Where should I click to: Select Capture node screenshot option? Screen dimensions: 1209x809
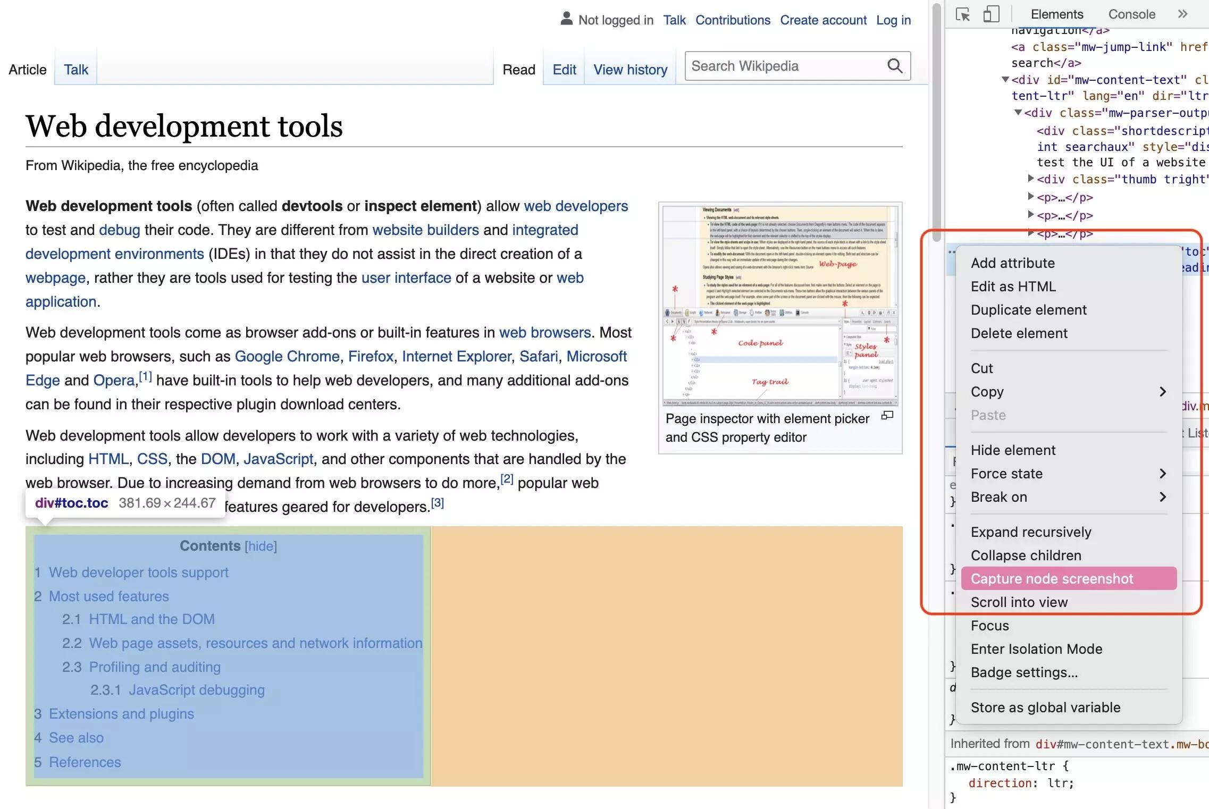(1052, 578)
